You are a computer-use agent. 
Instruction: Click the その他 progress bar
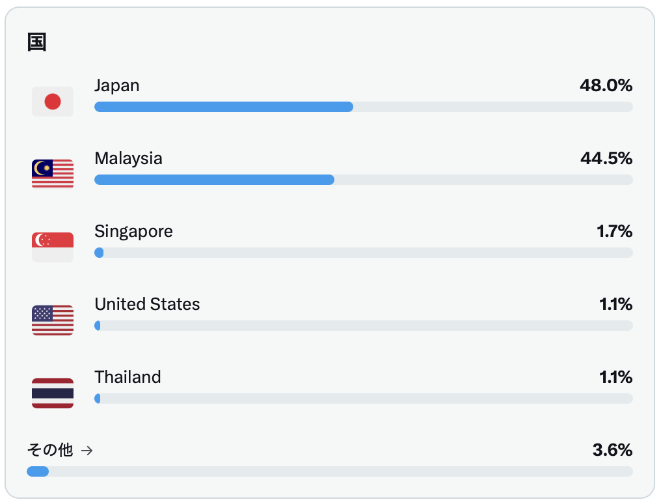click(330, 471)
